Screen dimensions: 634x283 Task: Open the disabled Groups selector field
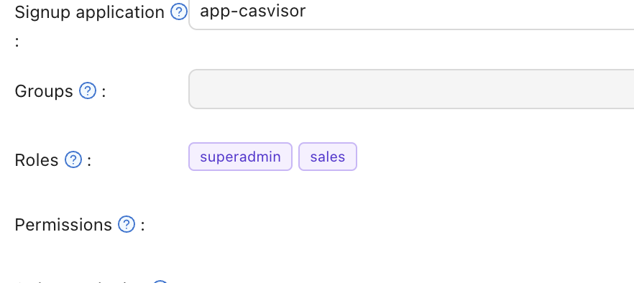(411, 89)
